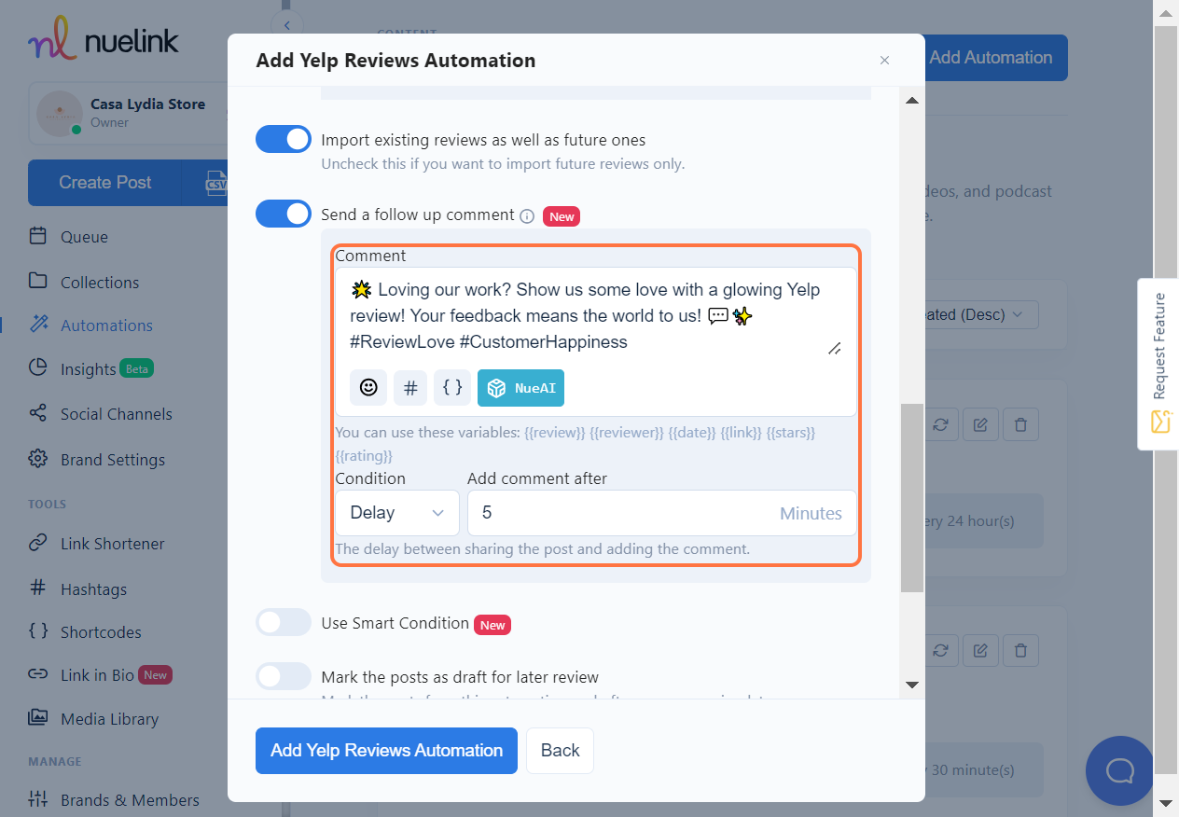Click the Back button
This screenshot has width=1179, height=817.
tap(560, 751)
